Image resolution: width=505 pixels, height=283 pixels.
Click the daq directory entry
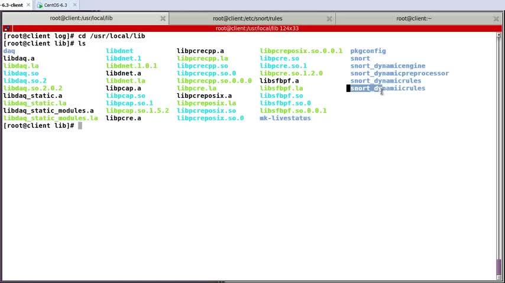pyautogui.click(x=9, y=51)
